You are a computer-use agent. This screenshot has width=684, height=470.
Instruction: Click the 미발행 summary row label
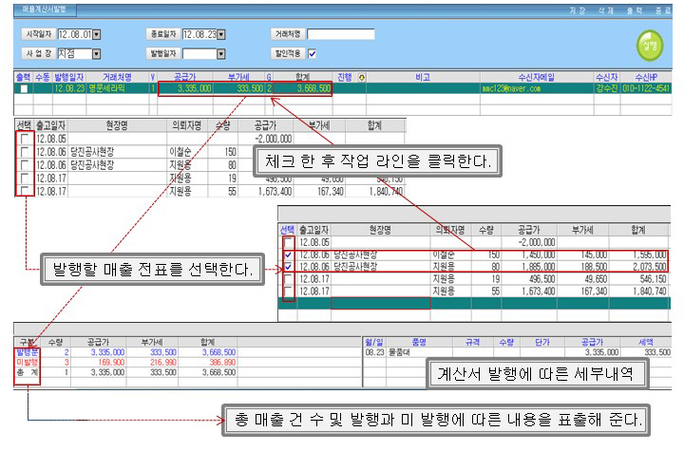(27, 363)
